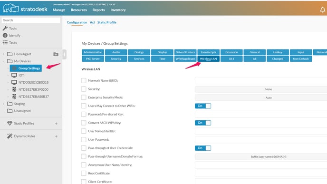Toggle Users May Connect to Other WiFis switch
The width and height of the screenshot is (327, 184).
click(x=203, y=106)
